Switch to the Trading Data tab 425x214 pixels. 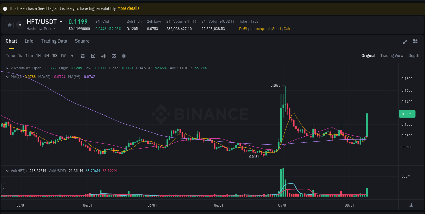point(54,41)
